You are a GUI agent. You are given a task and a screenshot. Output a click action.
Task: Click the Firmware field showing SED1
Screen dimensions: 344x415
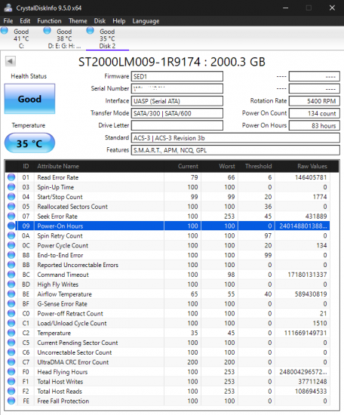click(x=177, y=76)
